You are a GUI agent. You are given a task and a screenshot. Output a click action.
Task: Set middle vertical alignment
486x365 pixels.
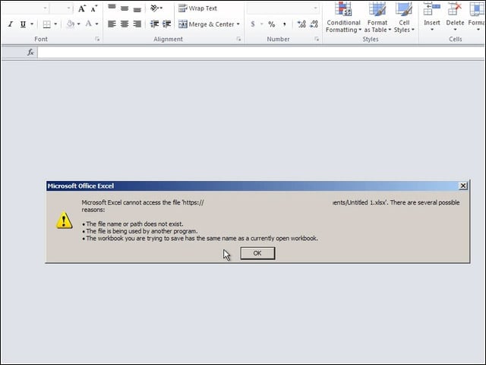pos(125,8)
